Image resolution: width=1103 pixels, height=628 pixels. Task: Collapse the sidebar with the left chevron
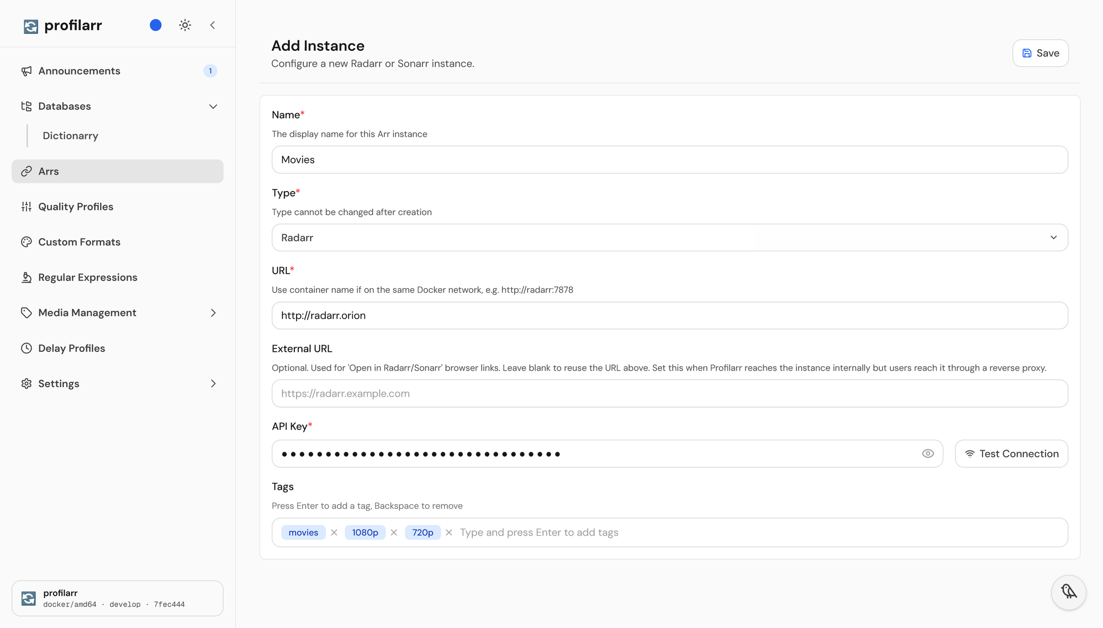pyautogui.click(x=213, y=25)
